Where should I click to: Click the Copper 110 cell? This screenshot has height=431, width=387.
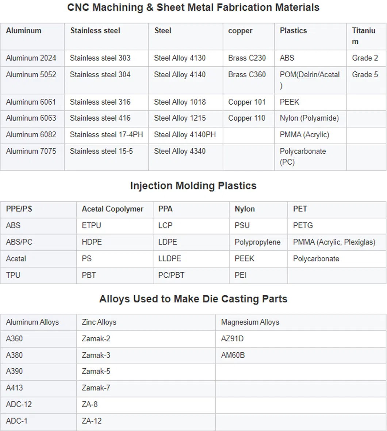(x=247, y=118)
